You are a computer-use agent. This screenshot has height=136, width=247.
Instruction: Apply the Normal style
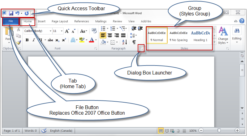click(x=157, y=35)
